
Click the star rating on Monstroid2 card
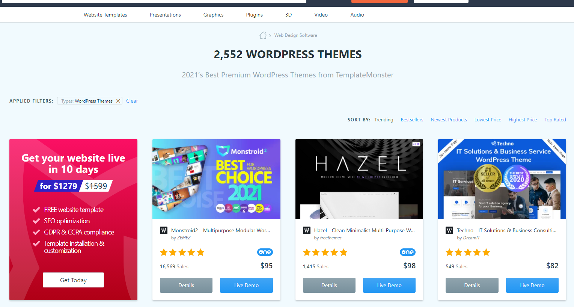point(182,253)
